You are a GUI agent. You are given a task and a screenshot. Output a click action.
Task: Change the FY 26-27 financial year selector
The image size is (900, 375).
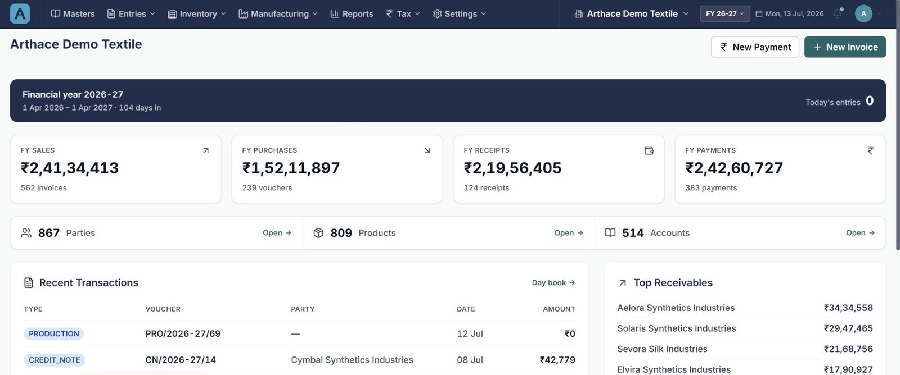[x=725, y=13]
